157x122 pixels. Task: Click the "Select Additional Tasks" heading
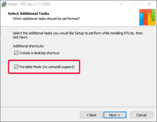point(28,14)
